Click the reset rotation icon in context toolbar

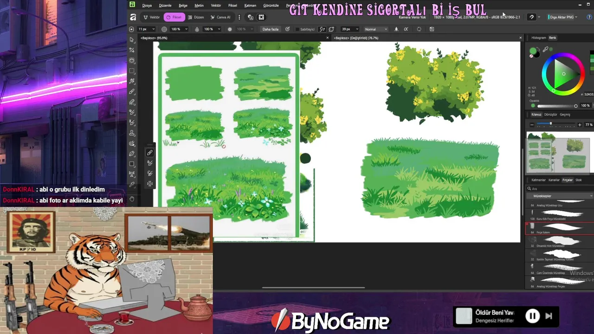(x=419, y=29)
